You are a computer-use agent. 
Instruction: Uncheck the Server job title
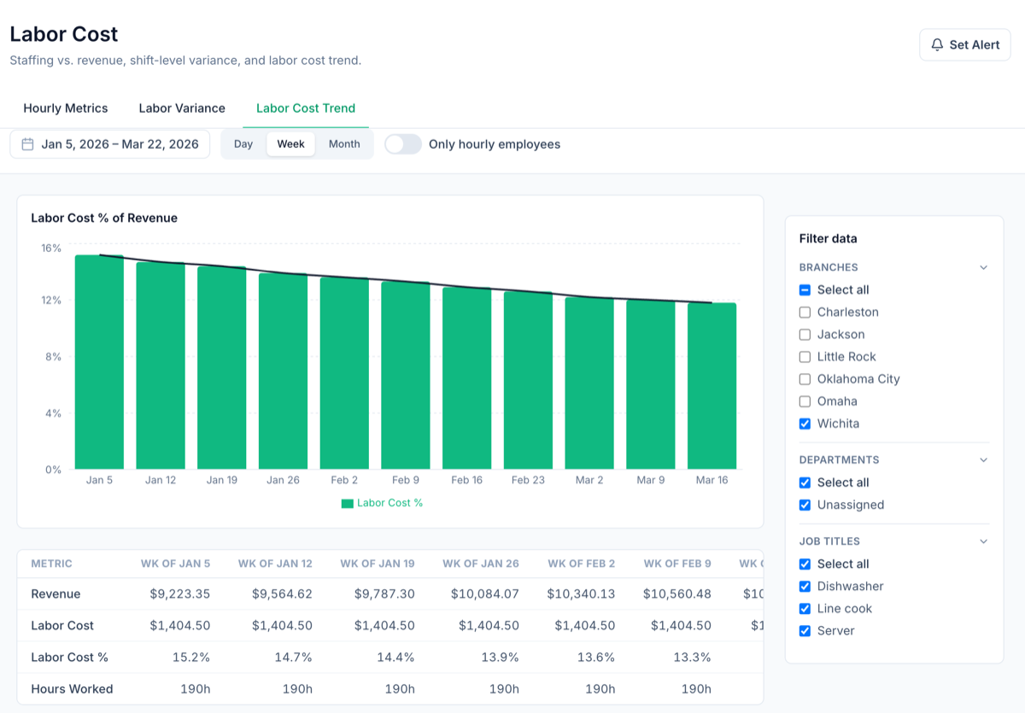tap(805, 630)
